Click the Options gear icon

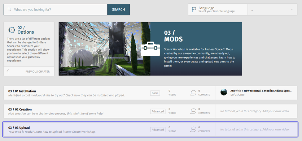(x=12, y=30)
